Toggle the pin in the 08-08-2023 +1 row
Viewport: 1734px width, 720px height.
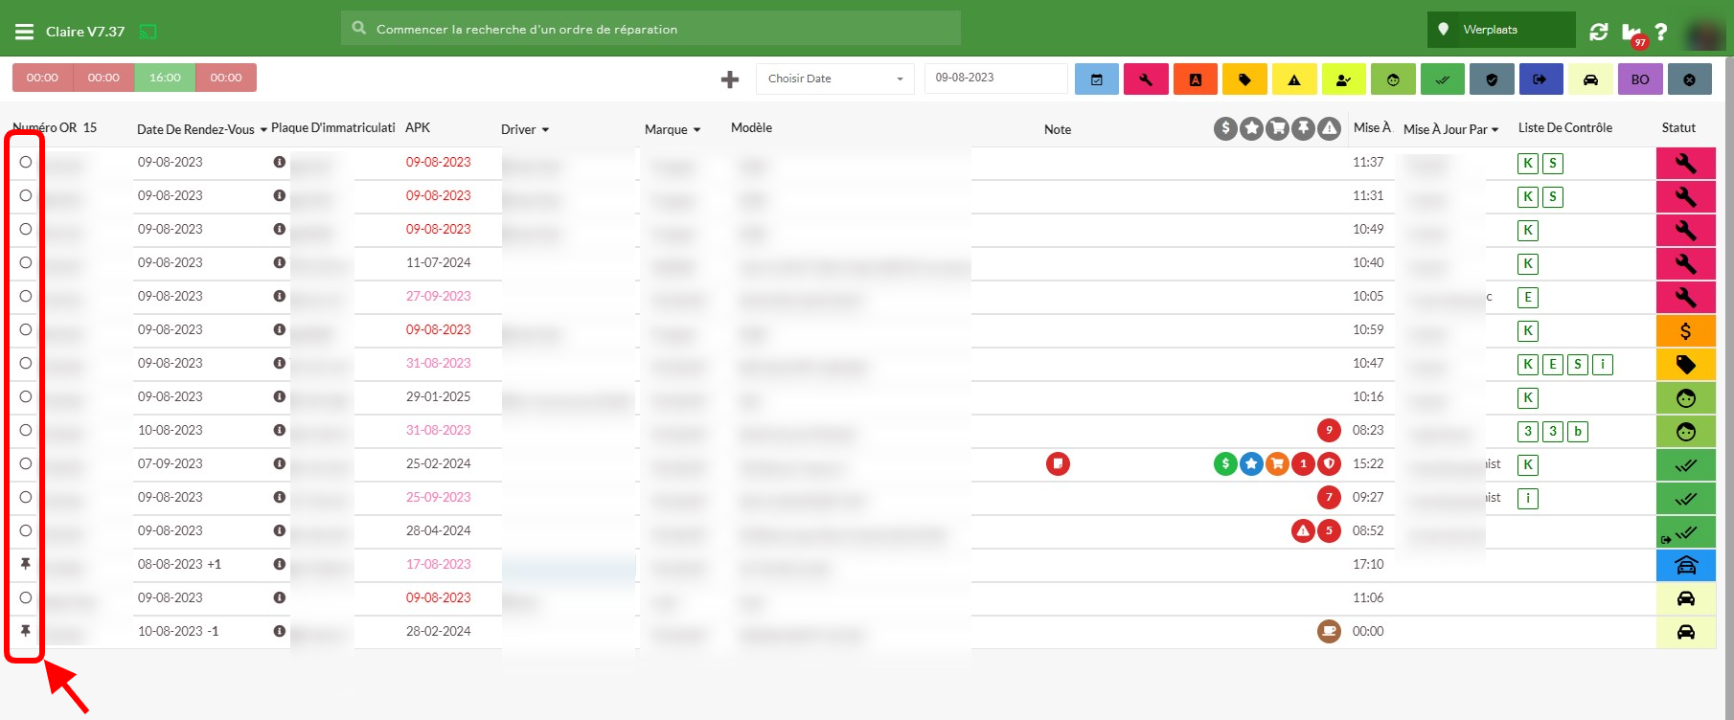(26, 564)
